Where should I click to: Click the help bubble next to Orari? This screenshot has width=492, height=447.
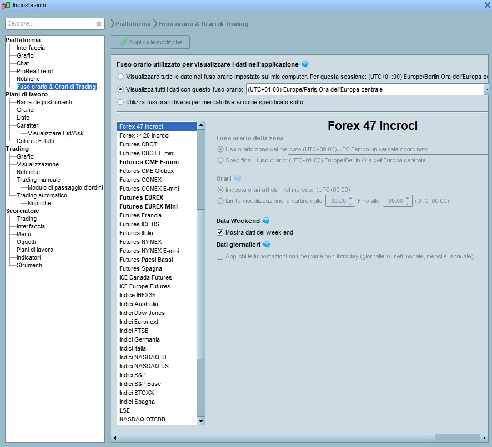tap(238, 179)
